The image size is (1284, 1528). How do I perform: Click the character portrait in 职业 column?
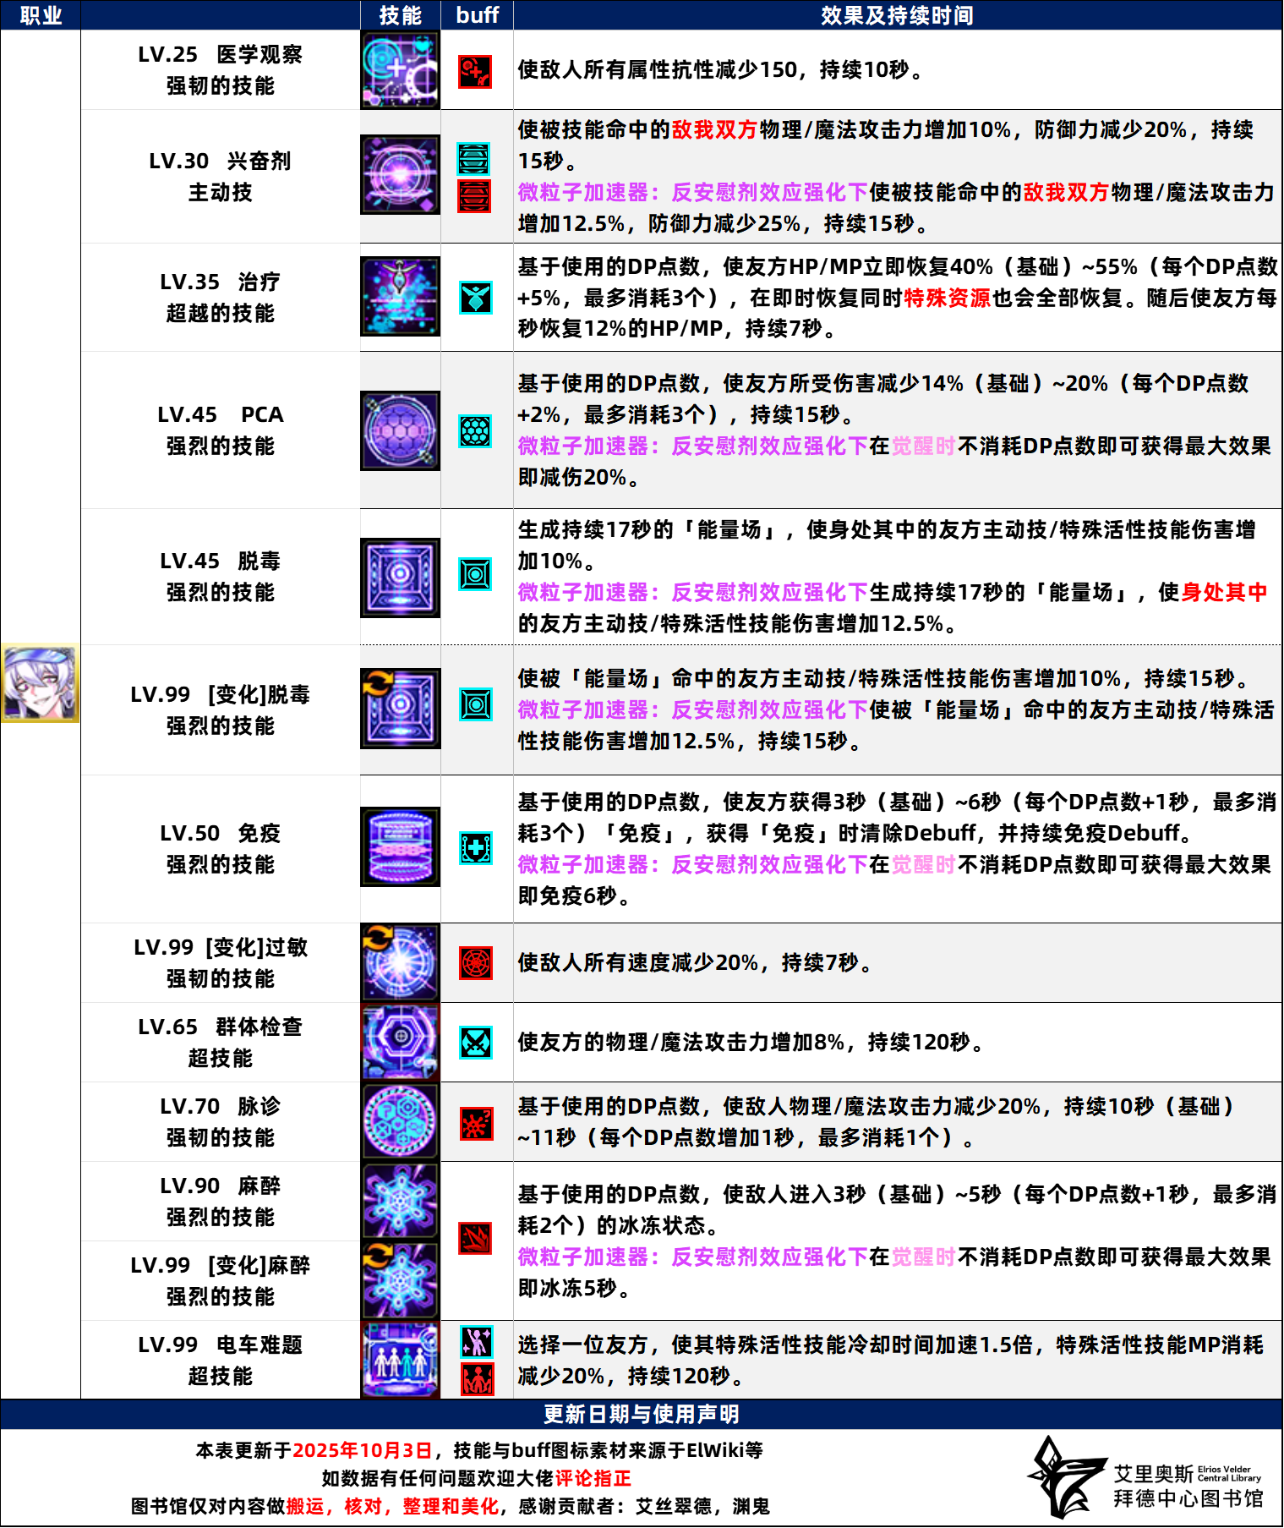[40, 683]
